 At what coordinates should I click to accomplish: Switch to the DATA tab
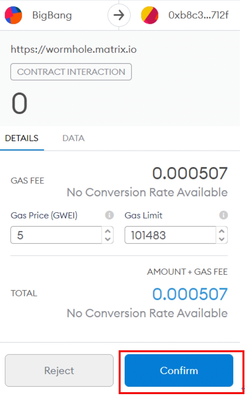[x=73, y=138]
